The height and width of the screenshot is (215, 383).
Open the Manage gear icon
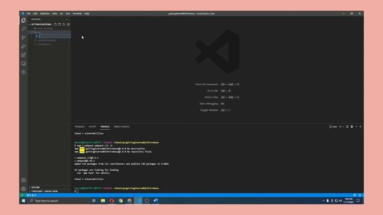23,189
